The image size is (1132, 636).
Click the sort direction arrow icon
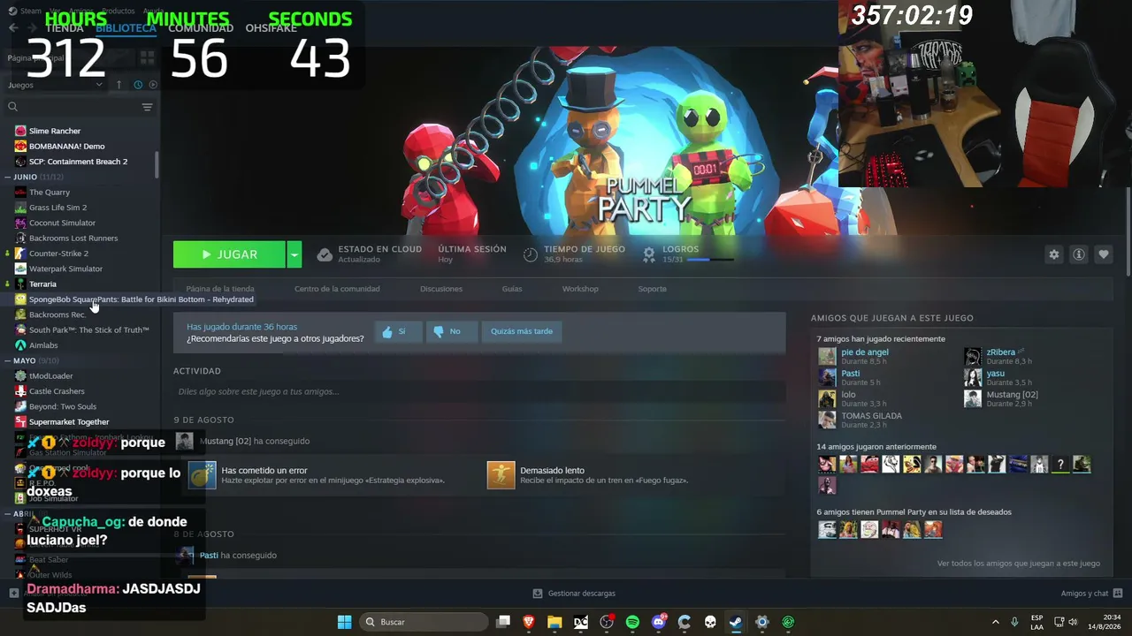(119, 85)
